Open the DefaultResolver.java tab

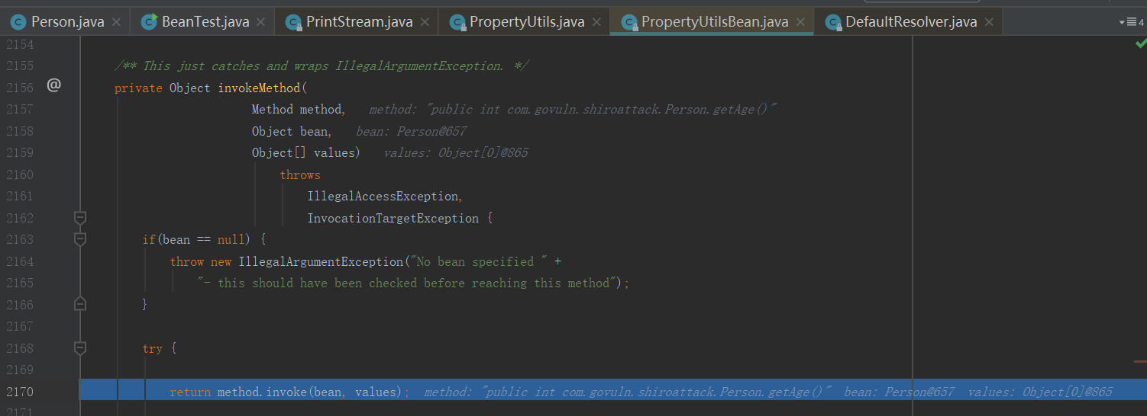910,22
